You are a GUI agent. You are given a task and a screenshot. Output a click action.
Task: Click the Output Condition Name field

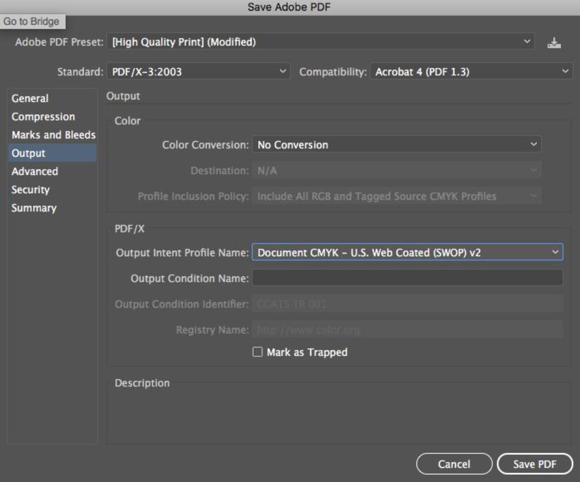[407, 278]
